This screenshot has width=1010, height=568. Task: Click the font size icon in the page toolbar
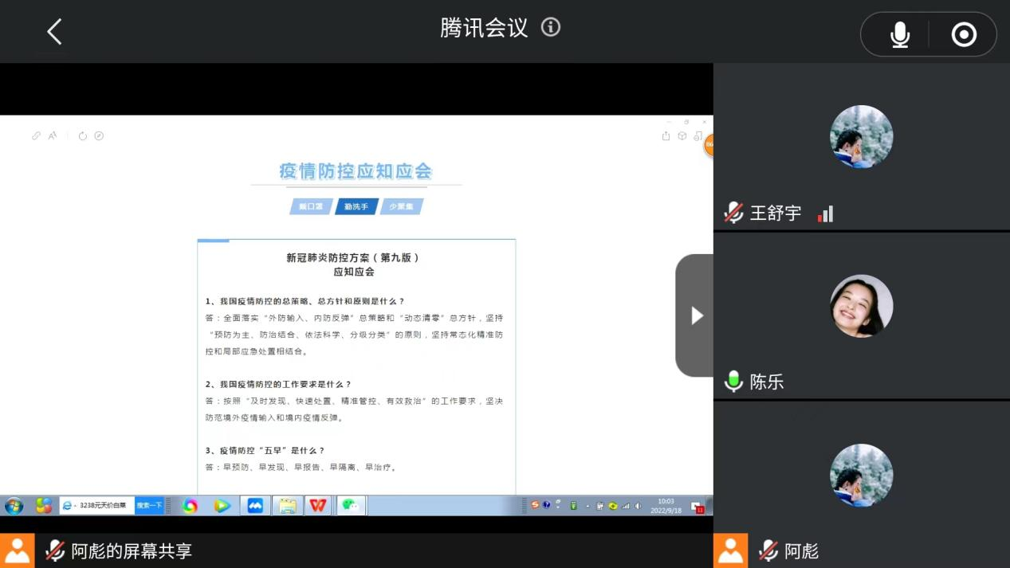point(53,136)
